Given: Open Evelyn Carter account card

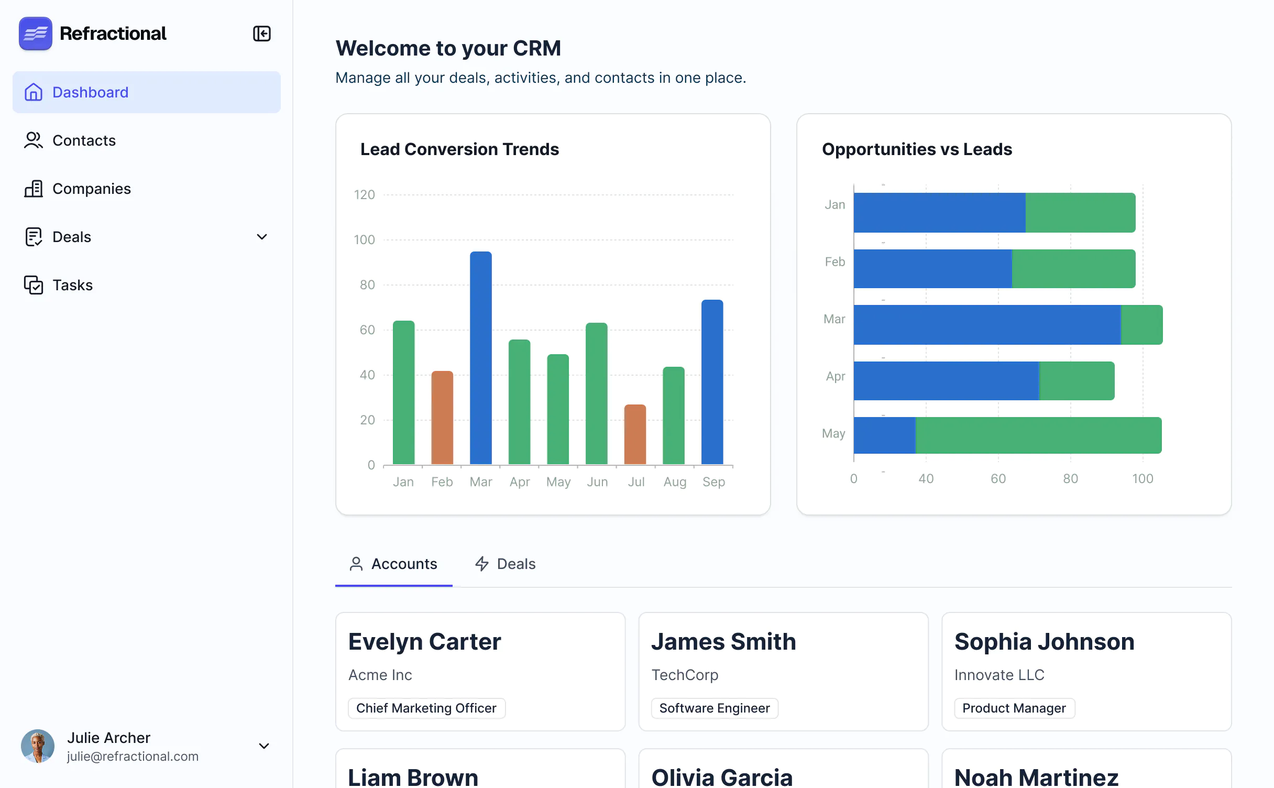Looking at the screenshot, I should pos(480,671).
